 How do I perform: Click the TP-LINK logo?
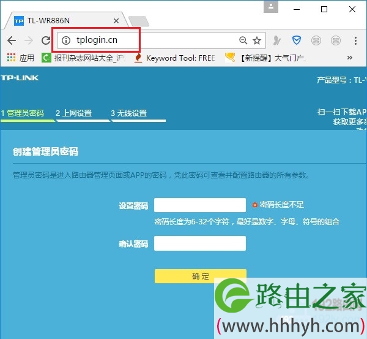tap(20, 78)
